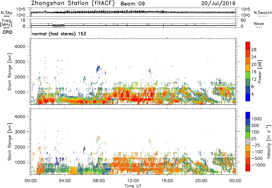Click the '24' power colorbar value
This screenshot has width=272, height=188.
(x=254, y=57)
